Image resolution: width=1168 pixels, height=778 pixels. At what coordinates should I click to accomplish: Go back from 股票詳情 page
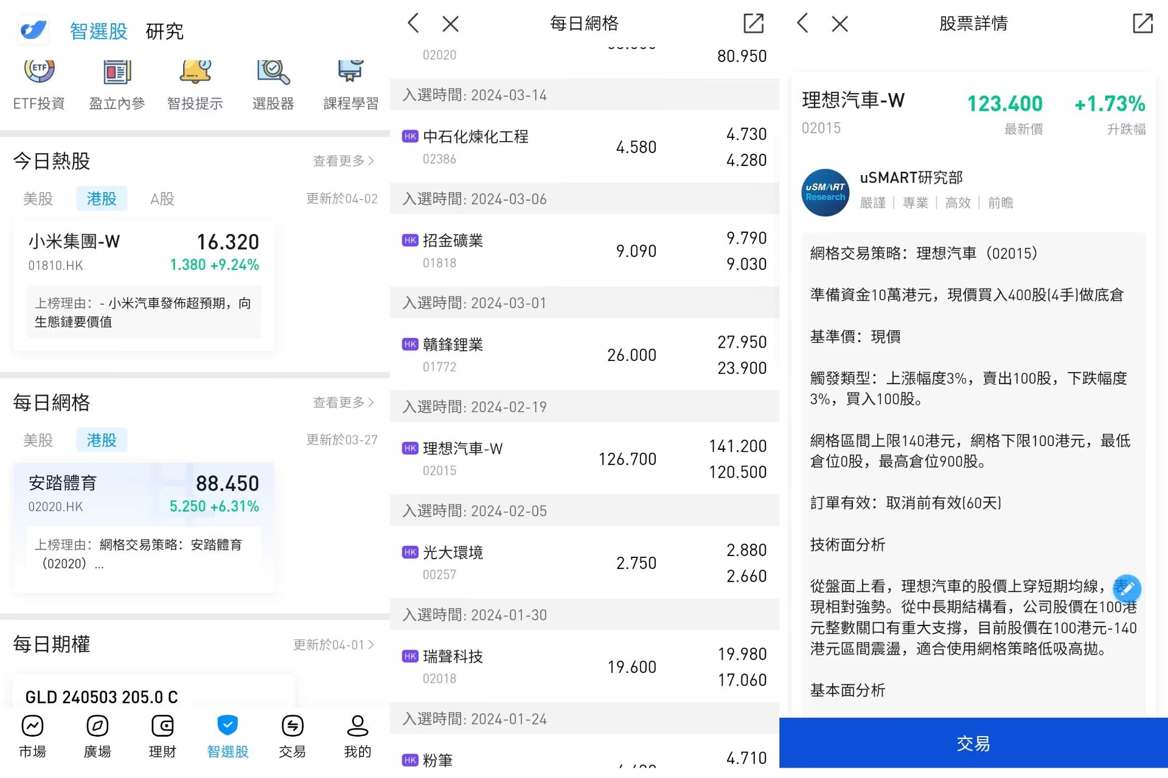pyautogui.click(x=803, y=24)
